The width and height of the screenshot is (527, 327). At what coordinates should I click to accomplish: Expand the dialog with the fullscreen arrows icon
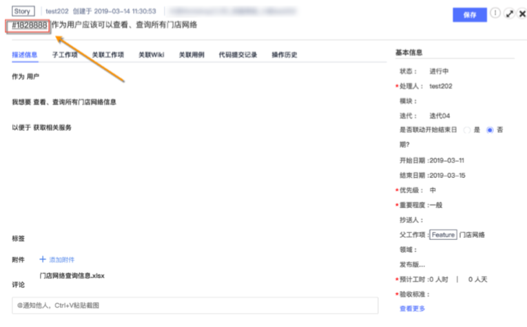tap(510, 14)
